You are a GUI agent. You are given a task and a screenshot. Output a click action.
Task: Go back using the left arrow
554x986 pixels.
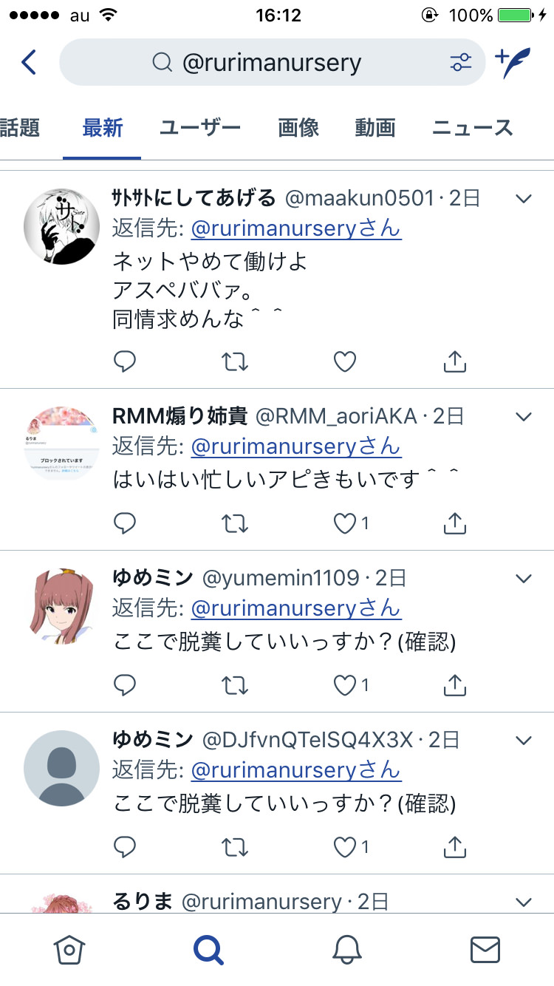click(x=29, y=63)
